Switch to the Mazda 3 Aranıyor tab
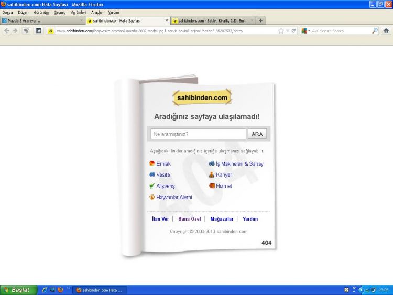 pos(42,20)
